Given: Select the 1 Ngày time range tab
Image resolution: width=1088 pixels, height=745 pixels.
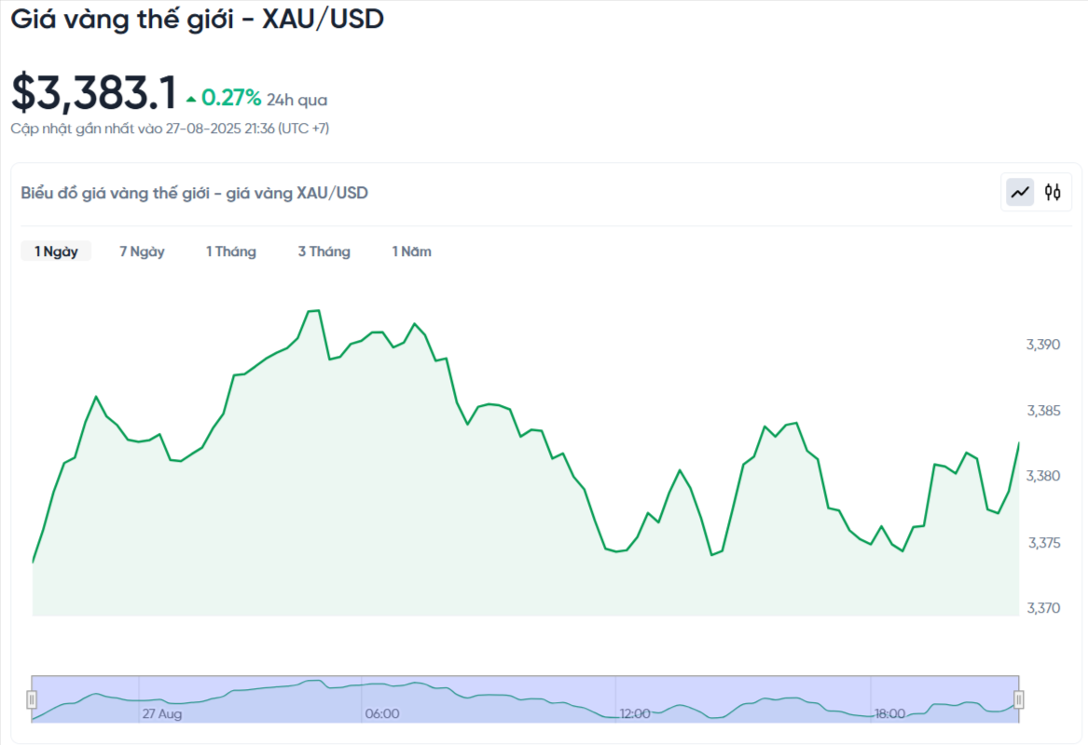Looking at the screenshot, I should pyautogui.click(x=56, y=251).
